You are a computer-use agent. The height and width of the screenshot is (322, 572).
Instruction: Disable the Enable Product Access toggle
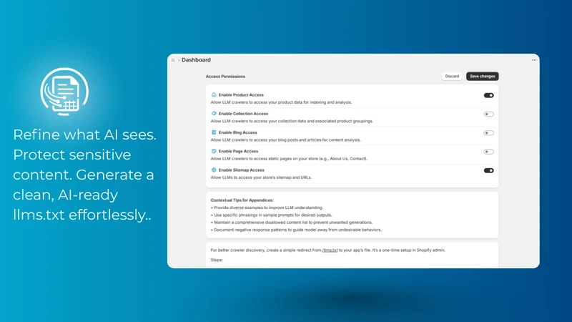pyautogui.click(x=488, y=95)
